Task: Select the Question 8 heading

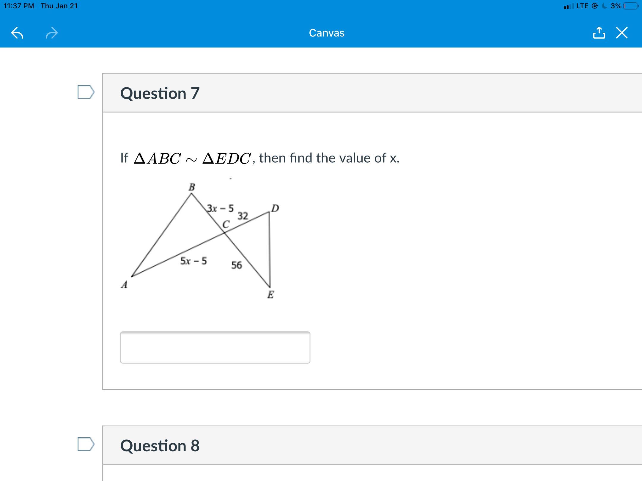Action: tap(160, 445)
